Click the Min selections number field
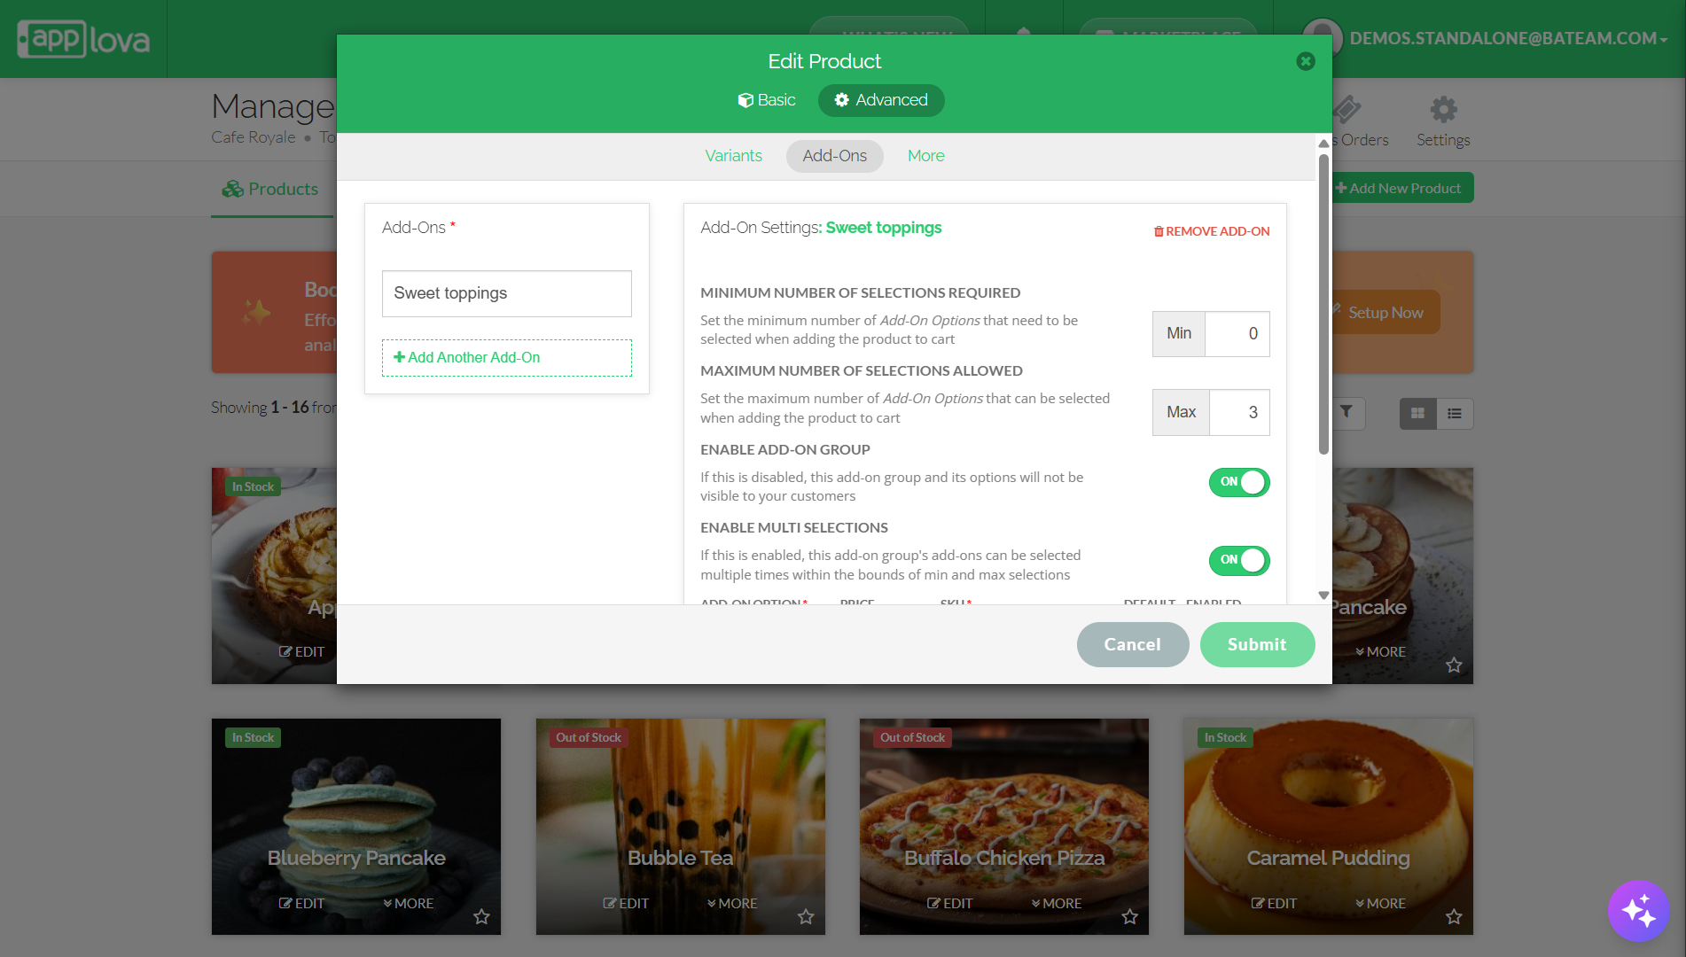The width and height of the screenshot is (1686, 957). (x=1237, y=334)
